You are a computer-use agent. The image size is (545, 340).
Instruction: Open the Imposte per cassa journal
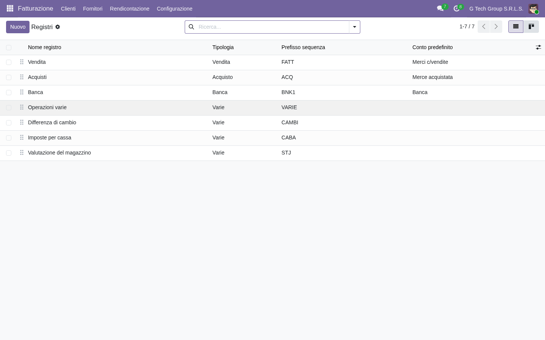tap(50, 138)
